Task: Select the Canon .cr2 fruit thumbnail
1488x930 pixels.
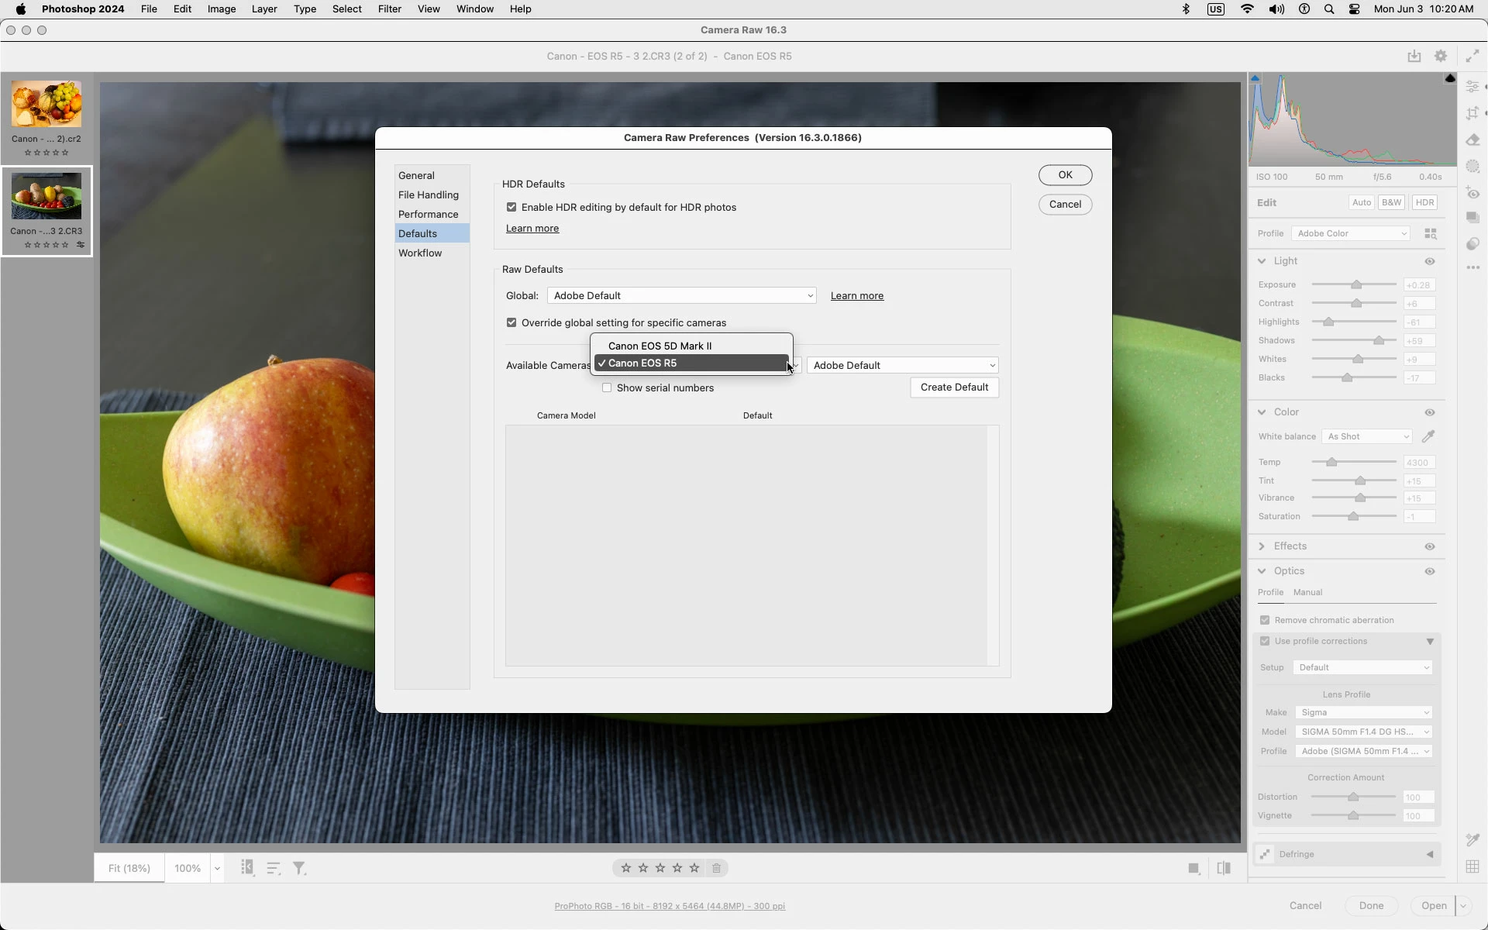Action: click(46, 105)
